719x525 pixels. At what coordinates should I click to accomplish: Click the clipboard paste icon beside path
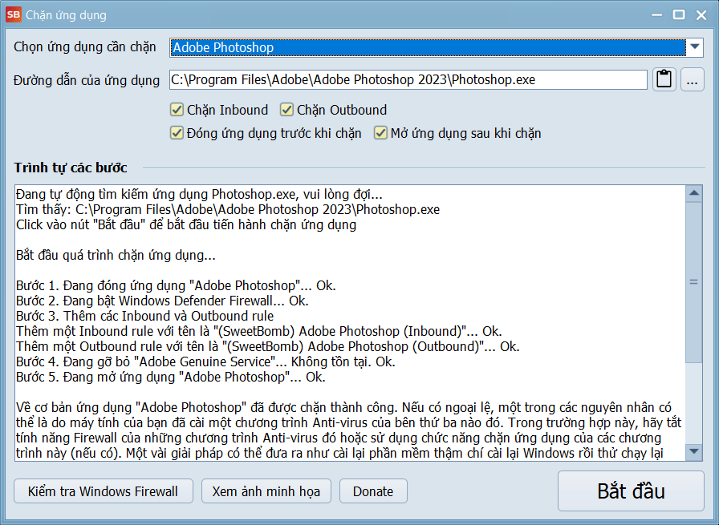point(664,79)
